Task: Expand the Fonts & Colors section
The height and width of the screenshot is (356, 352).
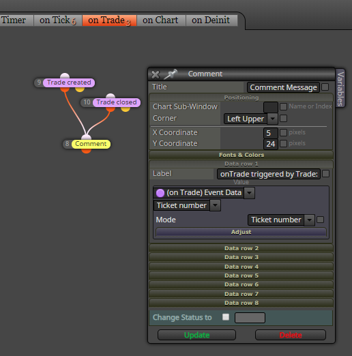Action: tap(241, 155)
